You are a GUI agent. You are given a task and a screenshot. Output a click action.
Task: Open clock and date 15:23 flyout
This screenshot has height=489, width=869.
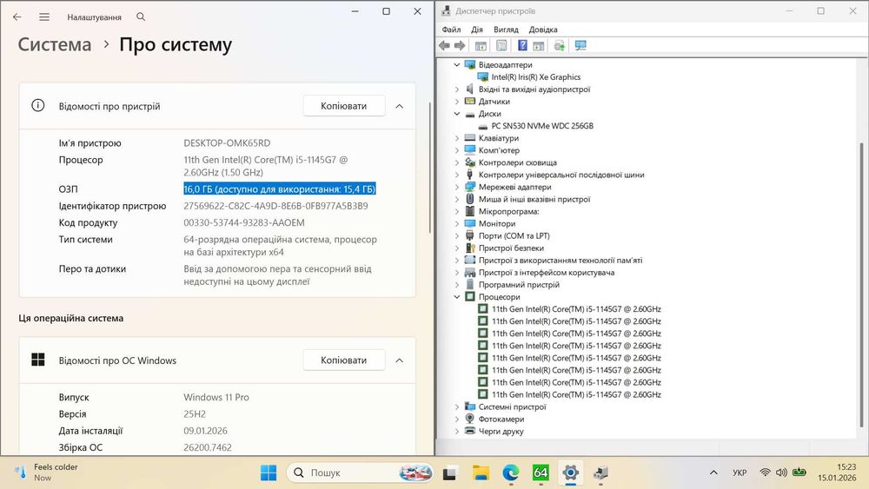coord(837,472)
